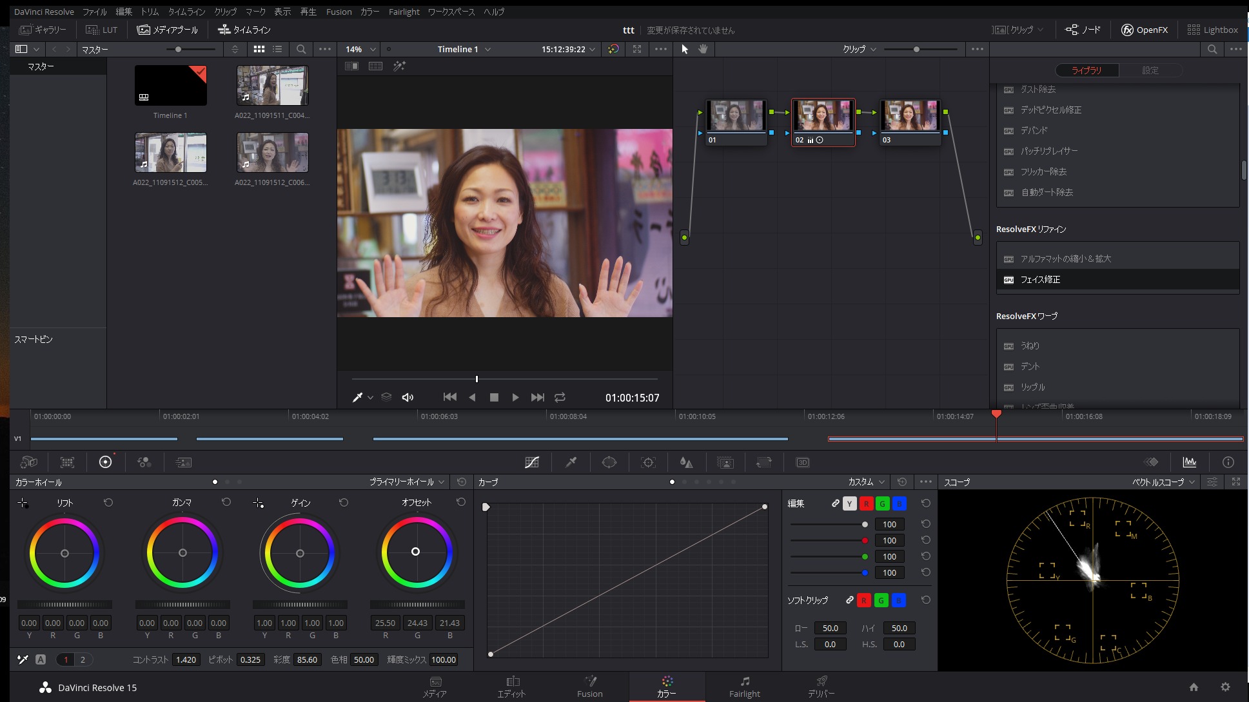Expand the viewer zoom percentage dropdown
This screenshot has height=702, width=1249.
[x=360, y=49]
